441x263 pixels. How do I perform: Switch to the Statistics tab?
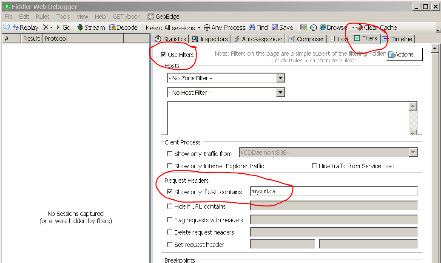(x=171, y=39)
